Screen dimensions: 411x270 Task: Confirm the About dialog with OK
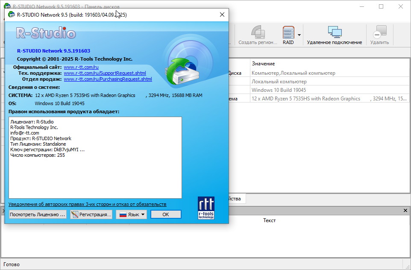[166, 214]
